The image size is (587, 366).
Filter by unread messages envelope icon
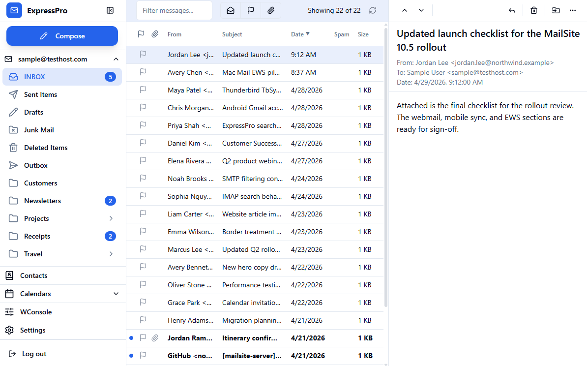coord(231,10)
